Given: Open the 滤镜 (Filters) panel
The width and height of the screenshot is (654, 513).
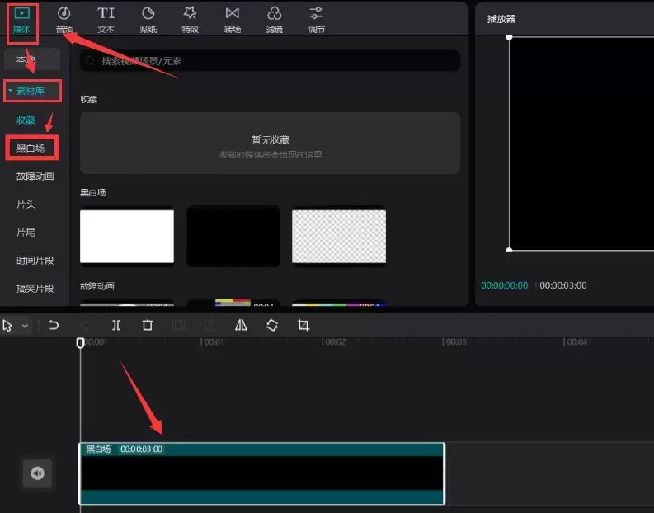Looking at the screenshot, I should [275, 20].
